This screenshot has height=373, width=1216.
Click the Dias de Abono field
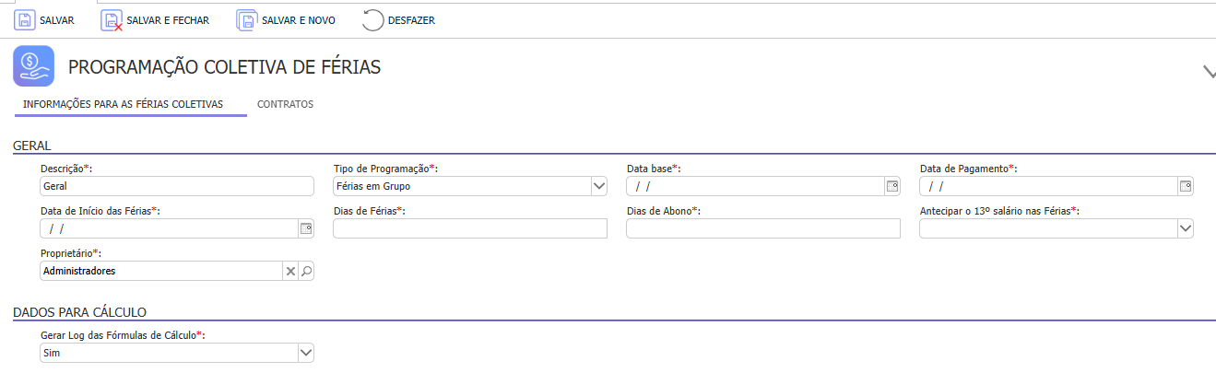point(762,228)
